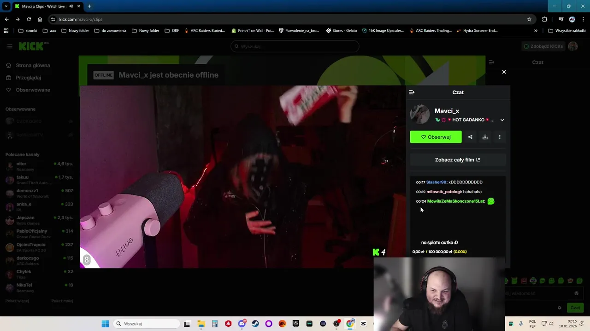Open Chrome media controls icon
The width and height of the screenshot is (590, 331).
click(x=561, y=19)
